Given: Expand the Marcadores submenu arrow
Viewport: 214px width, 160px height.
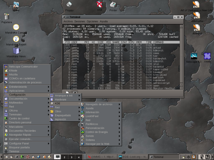Looking at the screenshot, I should pos(48,127).
